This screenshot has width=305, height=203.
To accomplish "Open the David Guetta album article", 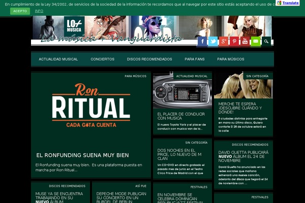I will pos(243,156).
